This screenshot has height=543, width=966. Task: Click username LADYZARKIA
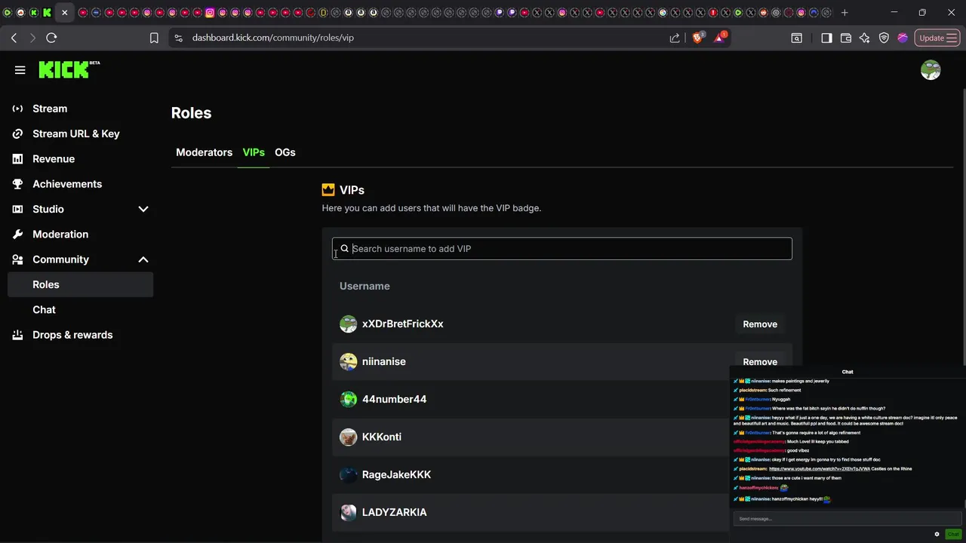395,512
